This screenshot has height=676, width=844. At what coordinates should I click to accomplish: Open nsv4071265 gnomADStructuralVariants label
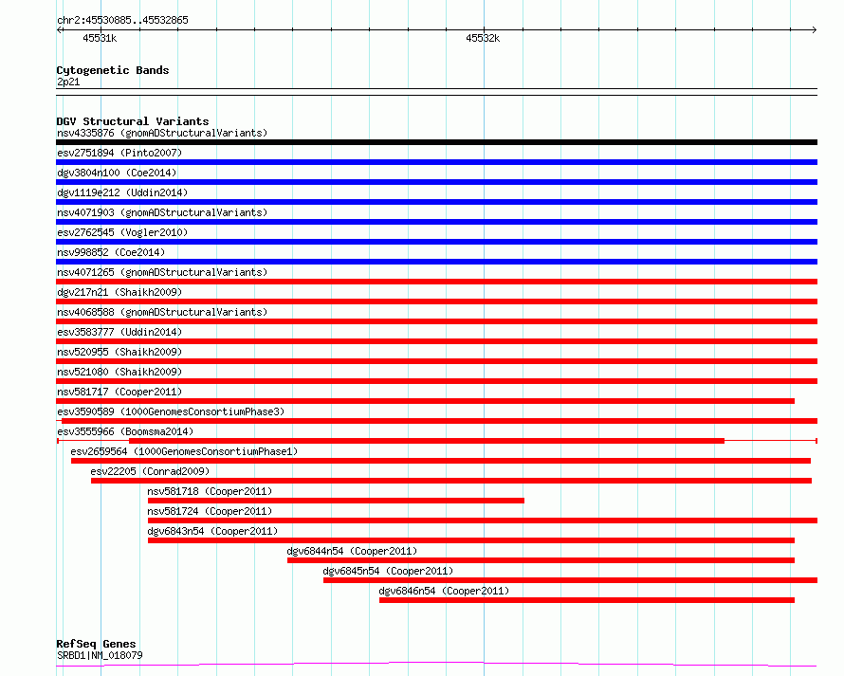coord(162,272)
